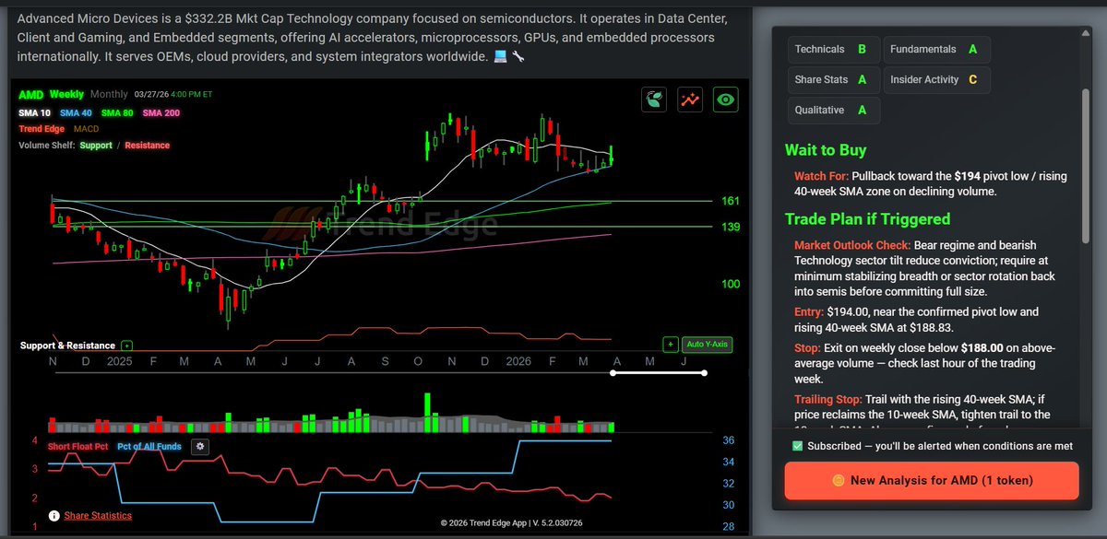The image size is (1107, 539).
Task: Toggle the SMA 10 overlay
Action: [35, 112]
